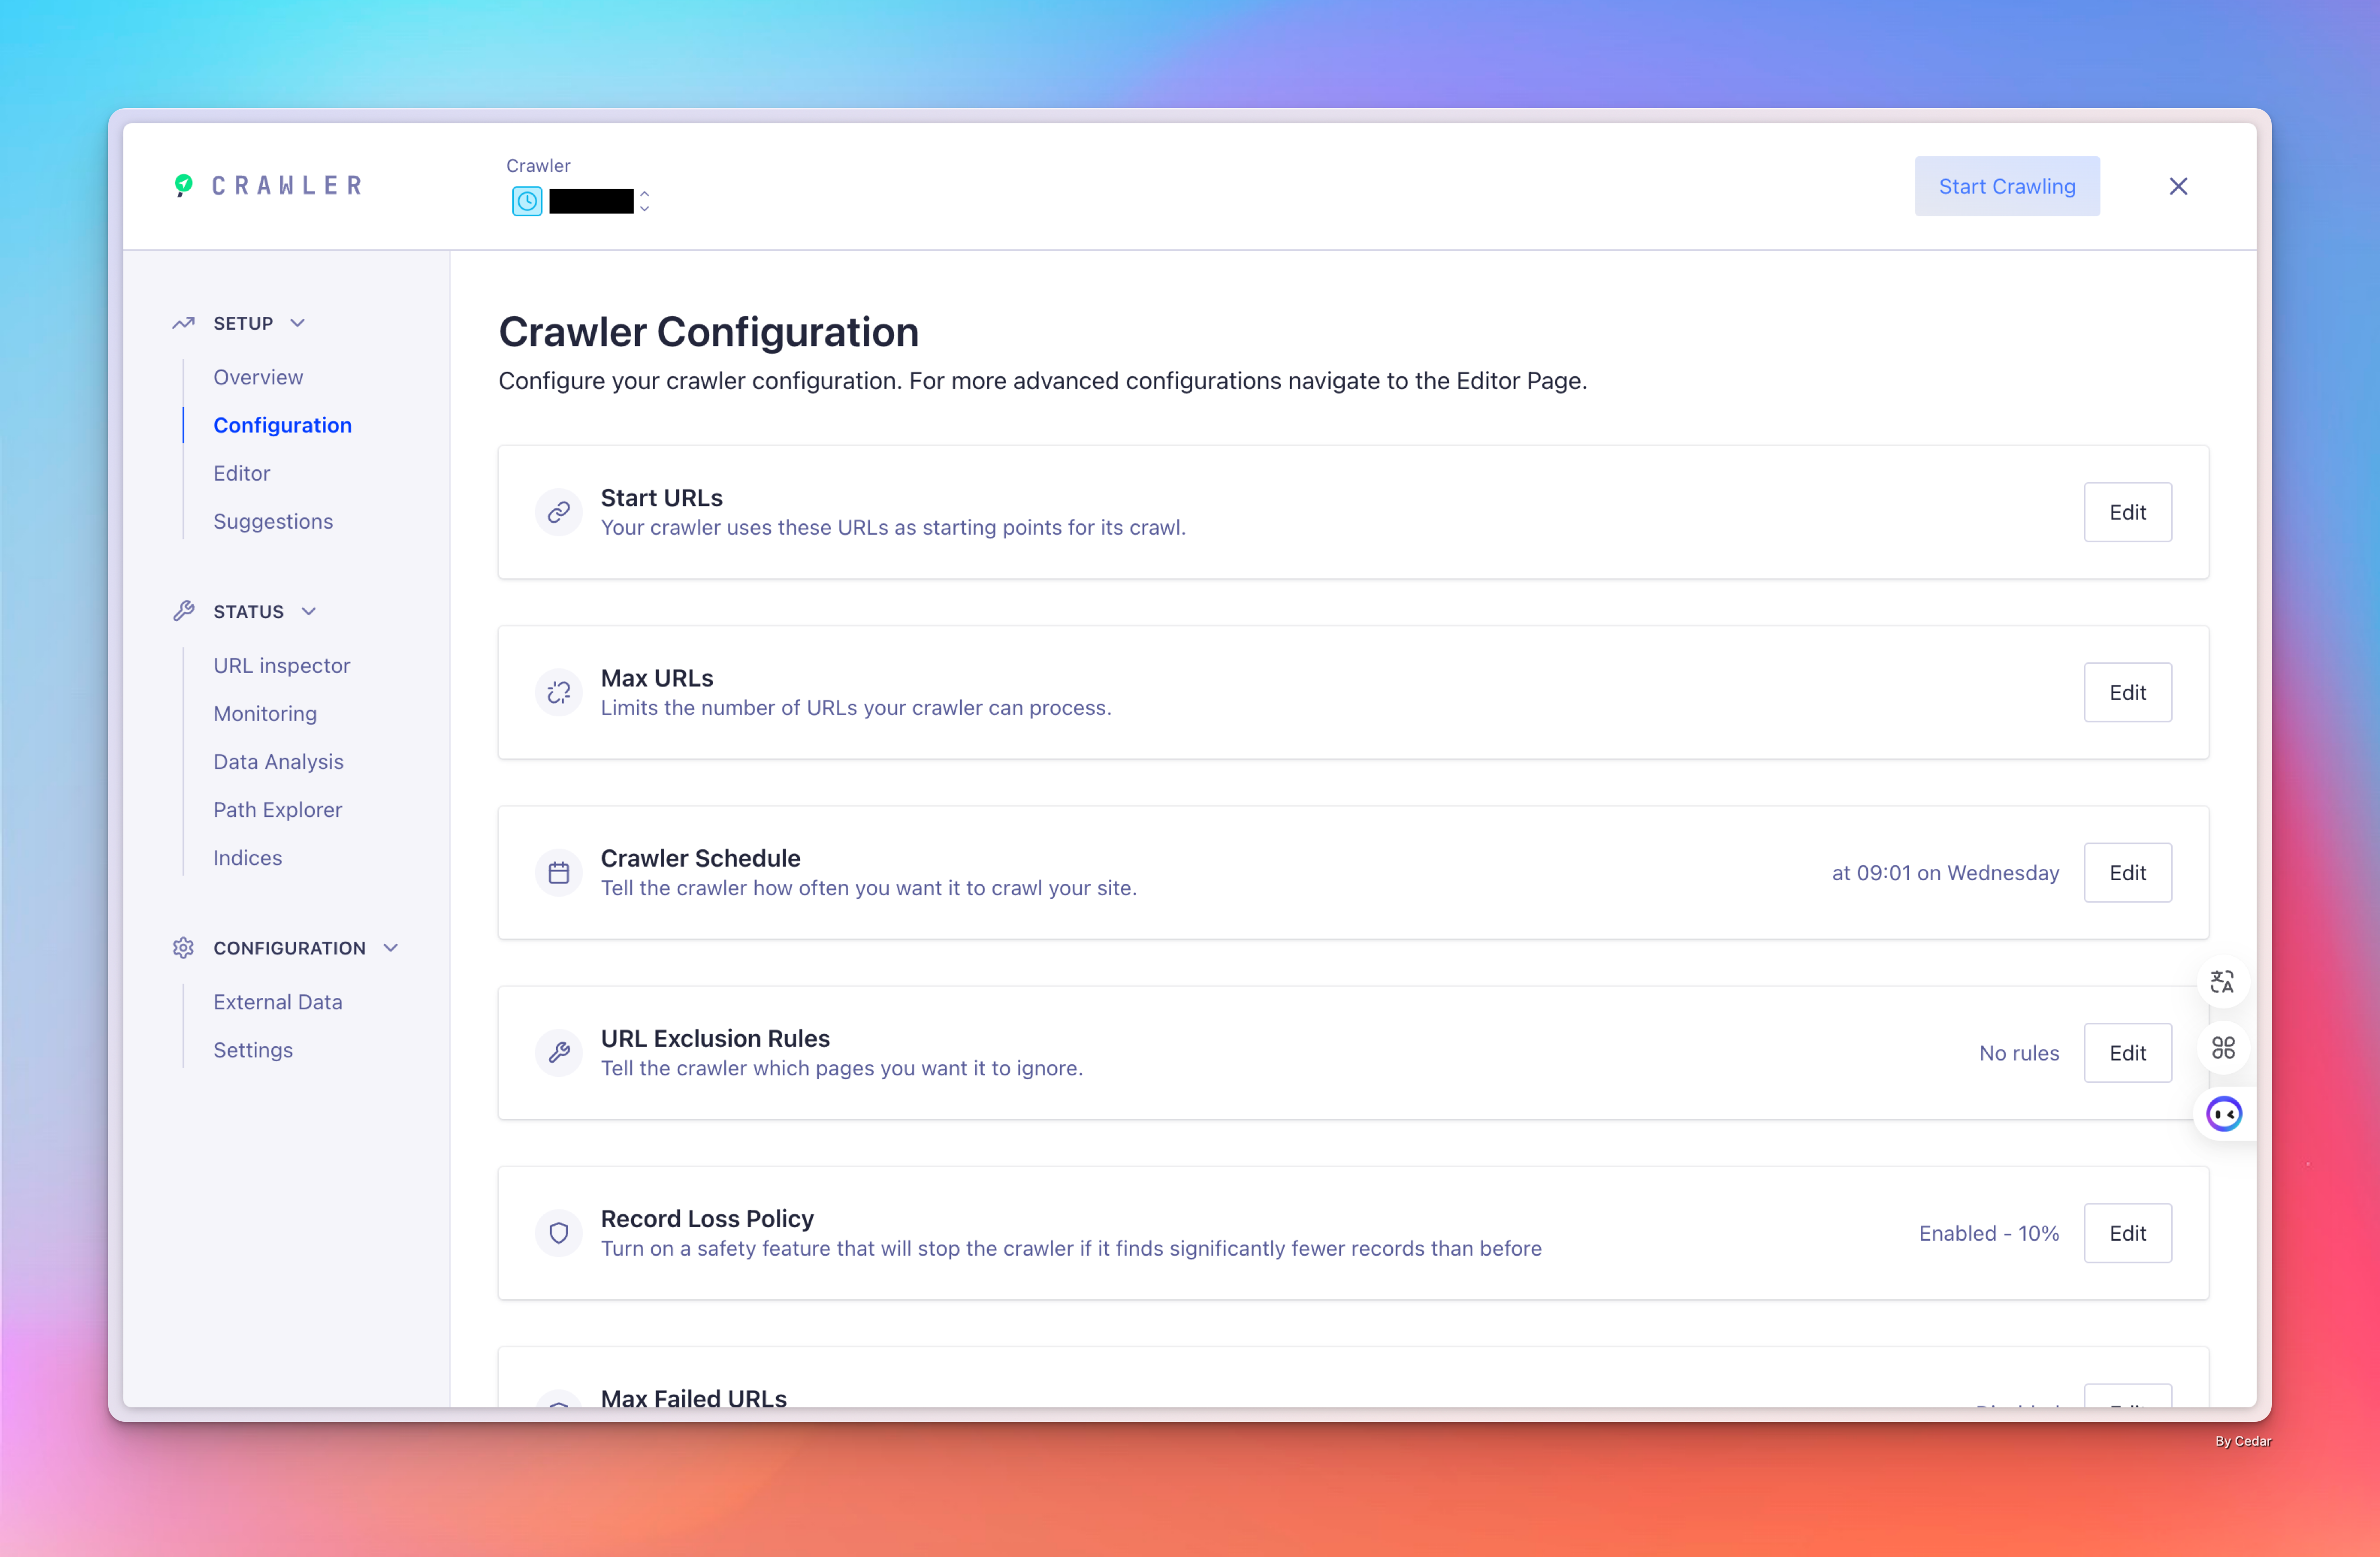2380x1557 pixels.
Task: Click the 'Enabled - 10%' status text
Action: [1989, 1233]
